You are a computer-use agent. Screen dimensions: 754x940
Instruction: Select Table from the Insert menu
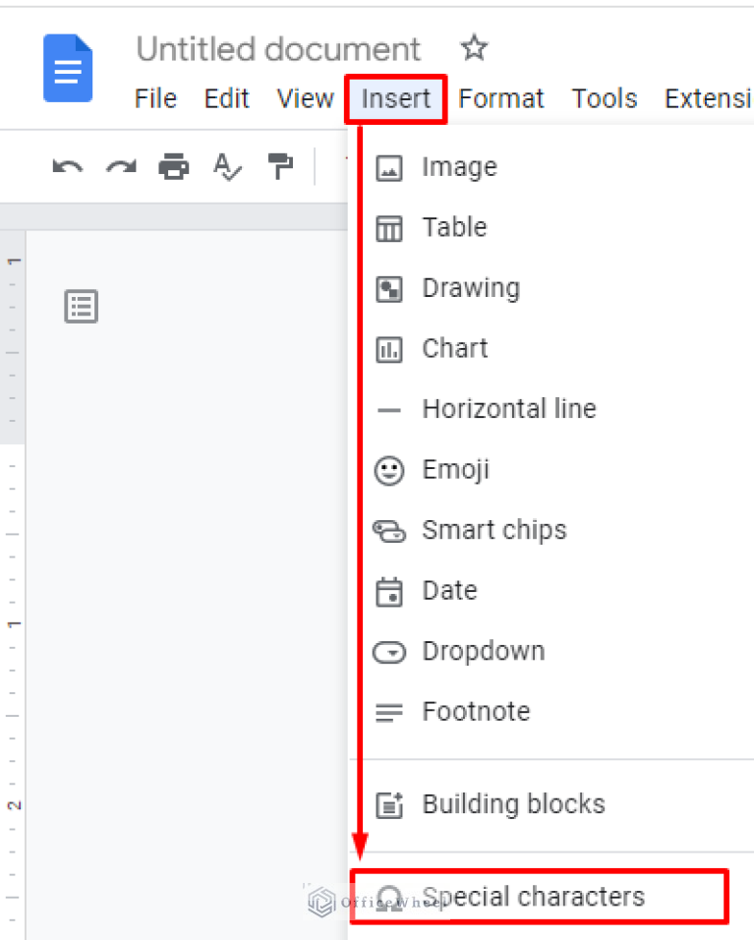[x=454, y=227]
